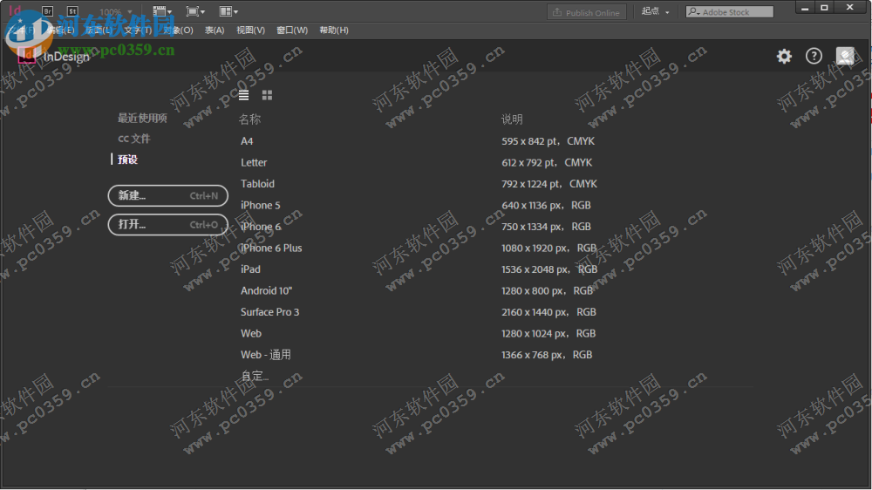Image resolution: width=872 pixels, height=490 pixels.
Task: Click the 792 x 1224 pt, CMYK description
Action: 548,184
